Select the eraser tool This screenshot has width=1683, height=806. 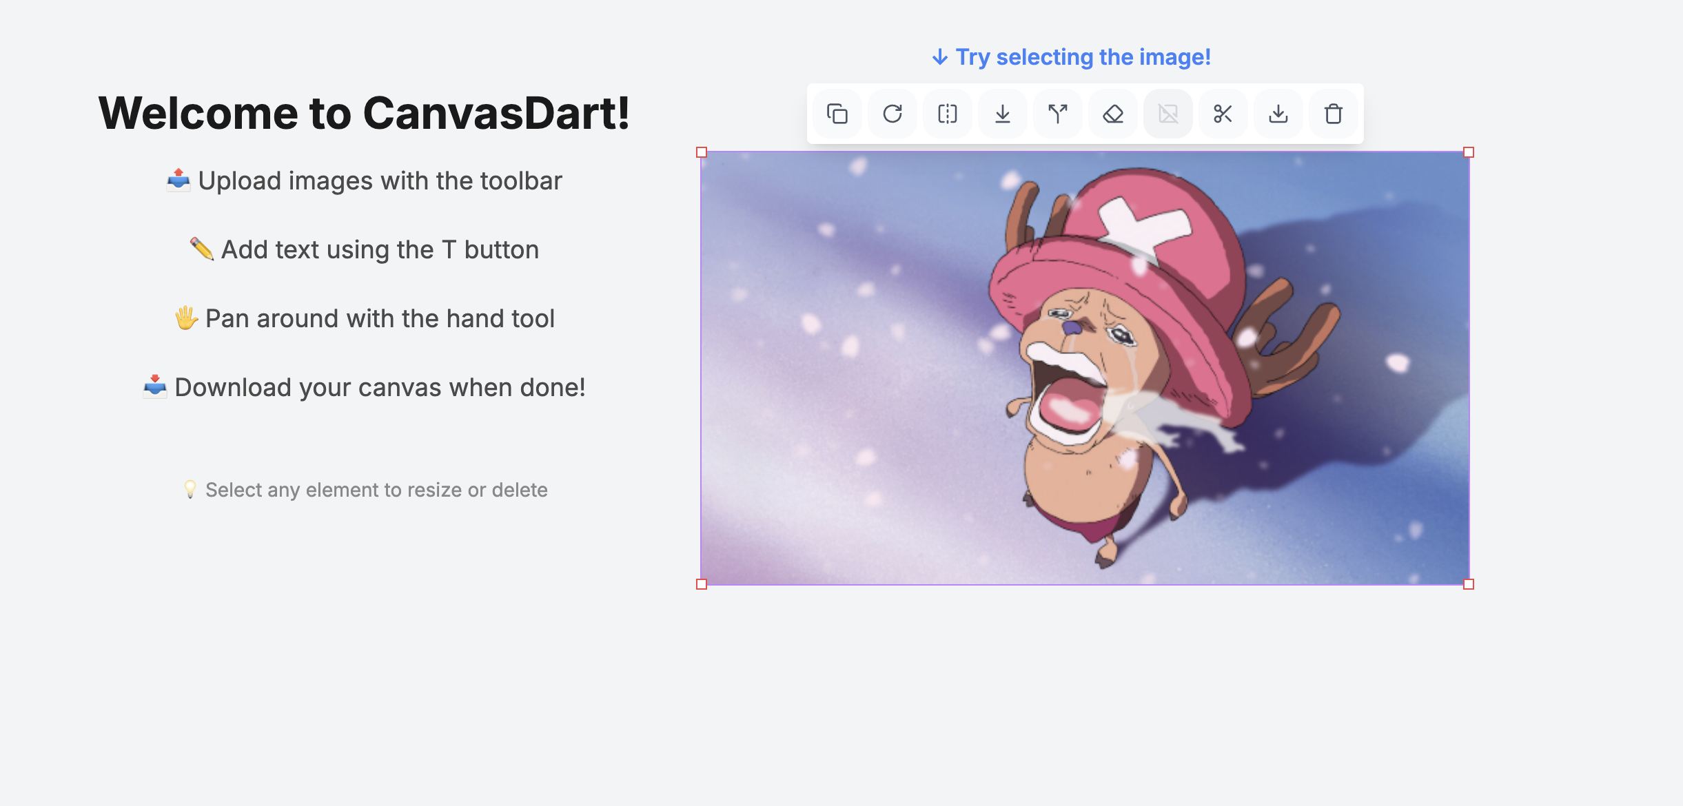pyautogui.click(x=1113, y=114)
